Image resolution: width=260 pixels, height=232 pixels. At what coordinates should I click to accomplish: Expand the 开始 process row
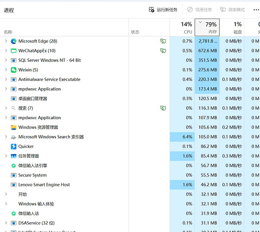click(6, 194)
